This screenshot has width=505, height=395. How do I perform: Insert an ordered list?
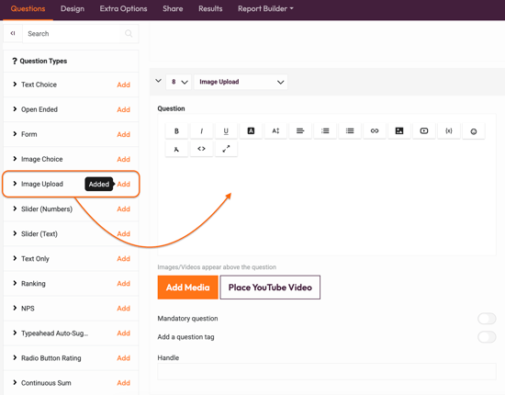pyautogui.click(x=325, y=130)
